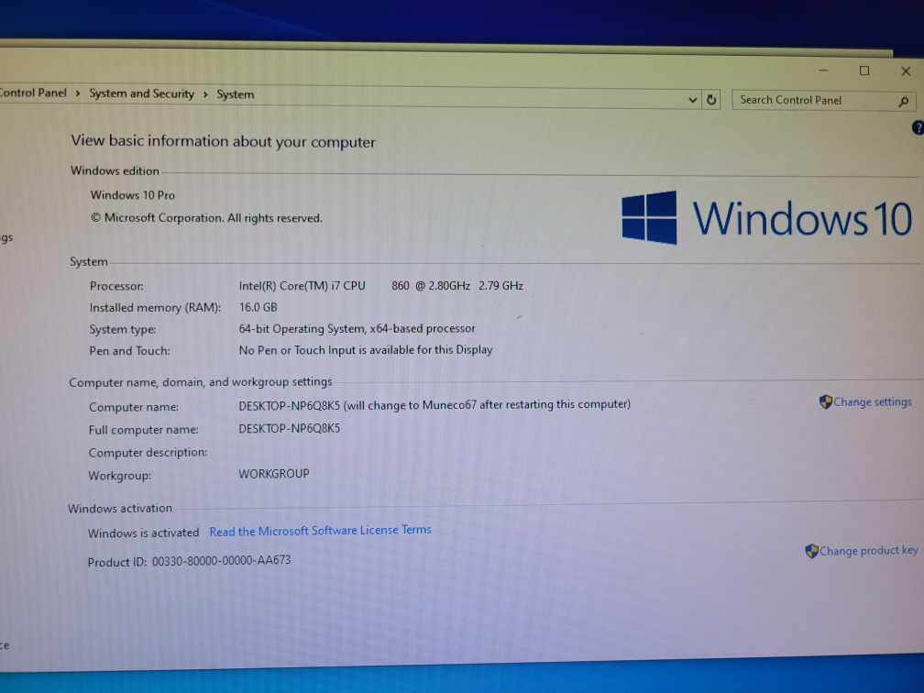The width and height of the screenshot is (924, 693).
Task: Refresh the System page via refresh icon
Action: (711, 100)
